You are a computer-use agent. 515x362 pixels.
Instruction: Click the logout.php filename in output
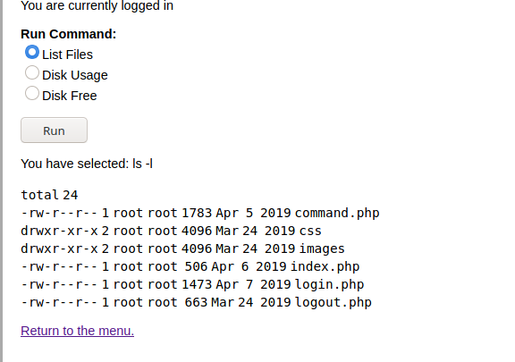(x=333, y=302)
